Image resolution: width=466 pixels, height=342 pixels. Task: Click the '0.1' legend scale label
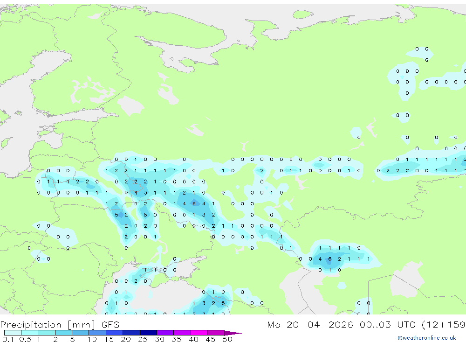[x=8, y=339]
